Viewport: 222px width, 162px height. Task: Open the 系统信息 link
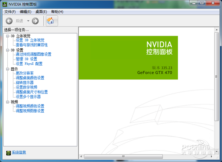pos(19,152)
